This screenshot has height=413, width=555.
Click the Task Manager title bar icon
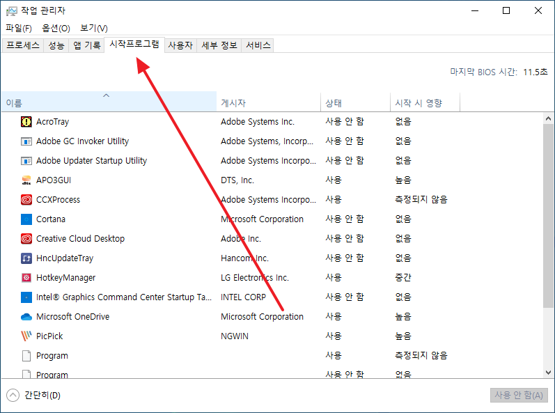pos(11,11)
